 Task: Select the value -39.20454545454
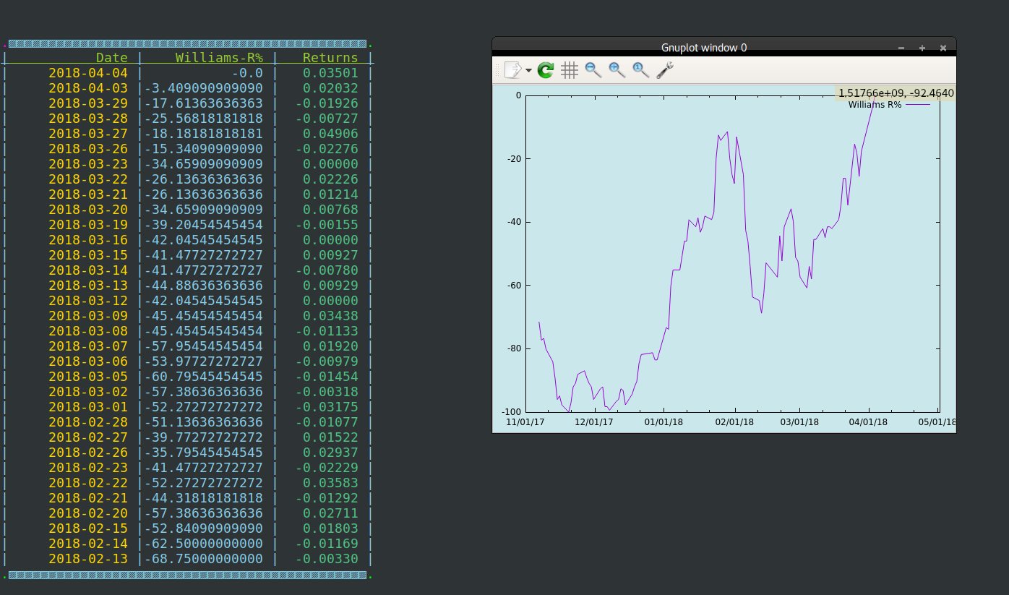204,225
